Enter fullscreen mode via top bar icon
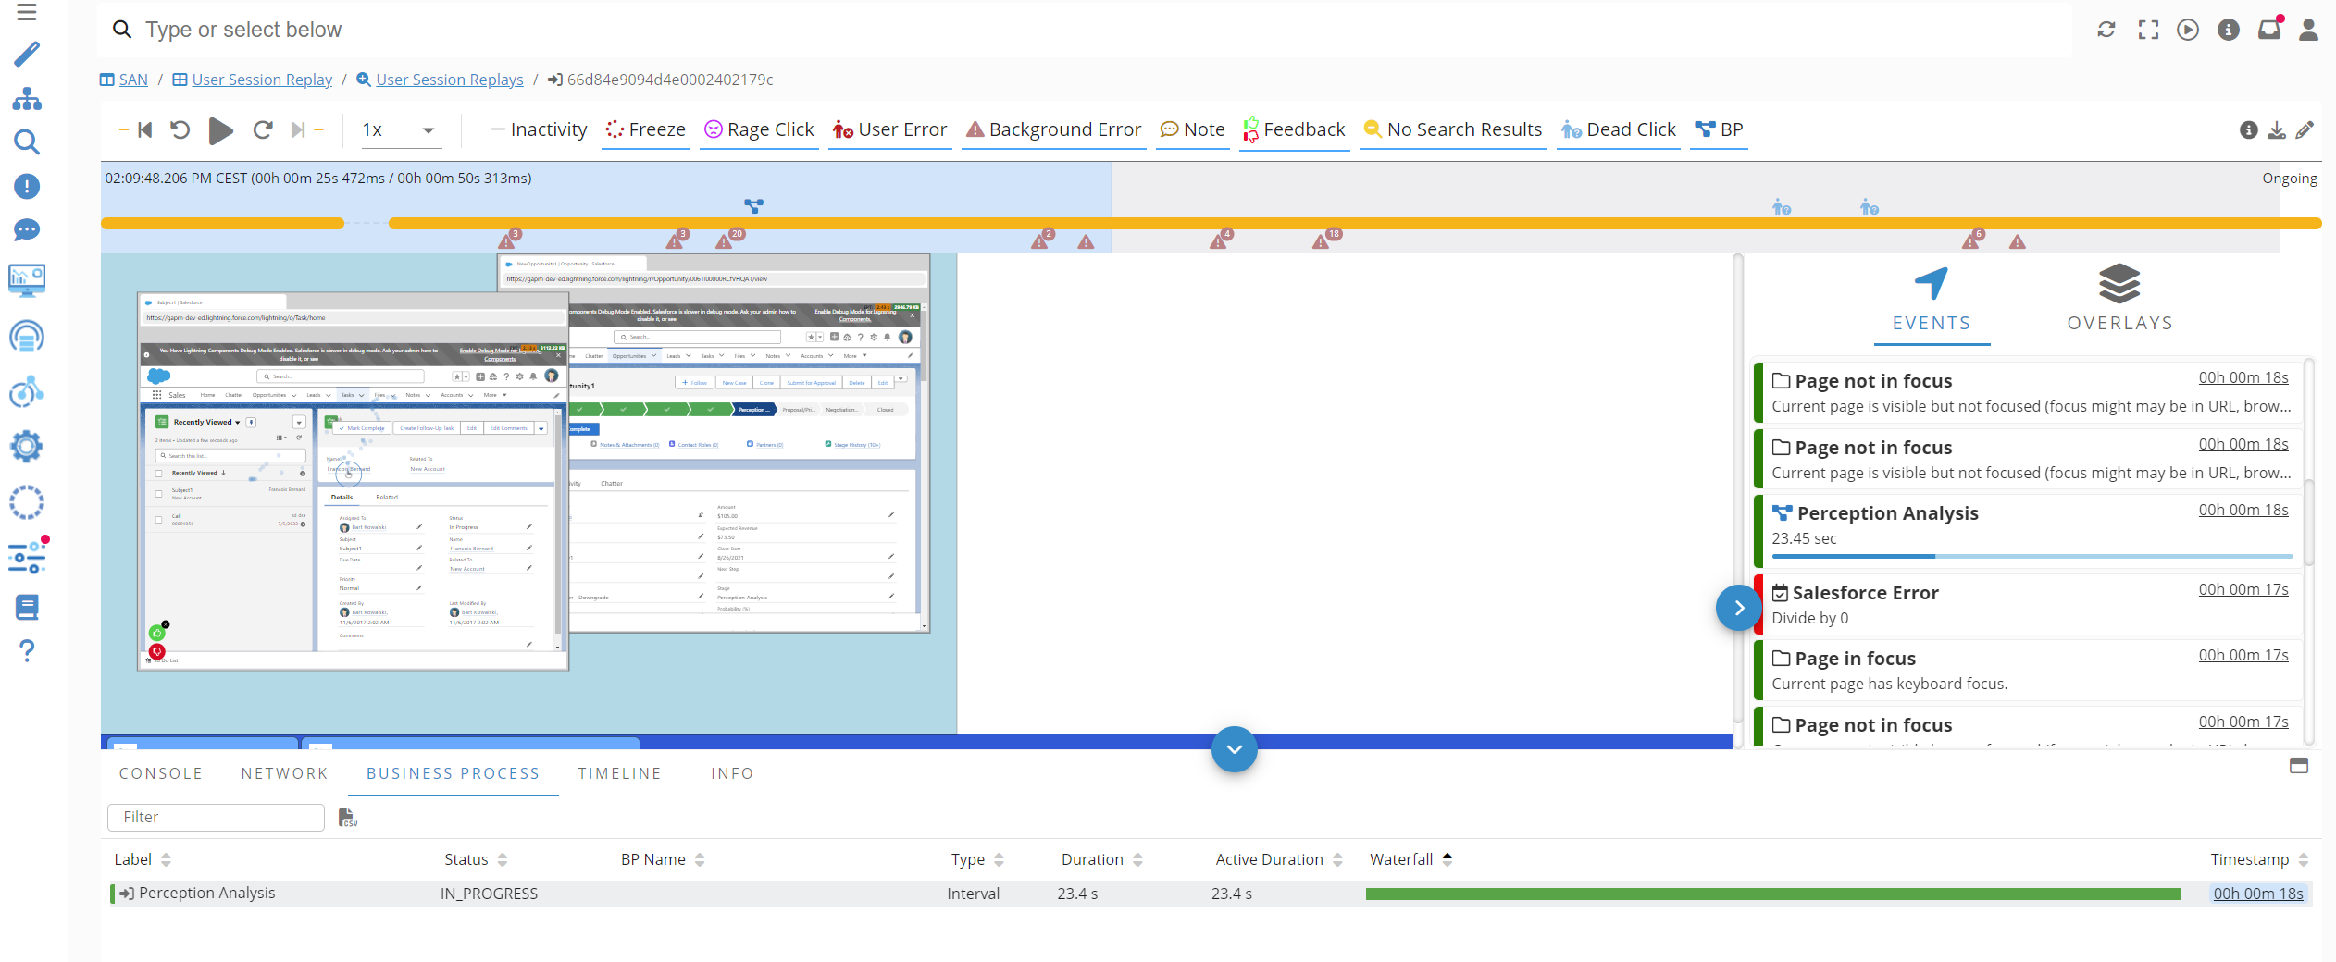This screenshot has height=962, width=2336. 2148,30
